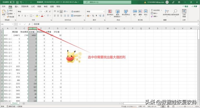Click the Center alignment icon
Image resolution: width=200 pixels, height=108 pixels.
(x=58, y=16)
